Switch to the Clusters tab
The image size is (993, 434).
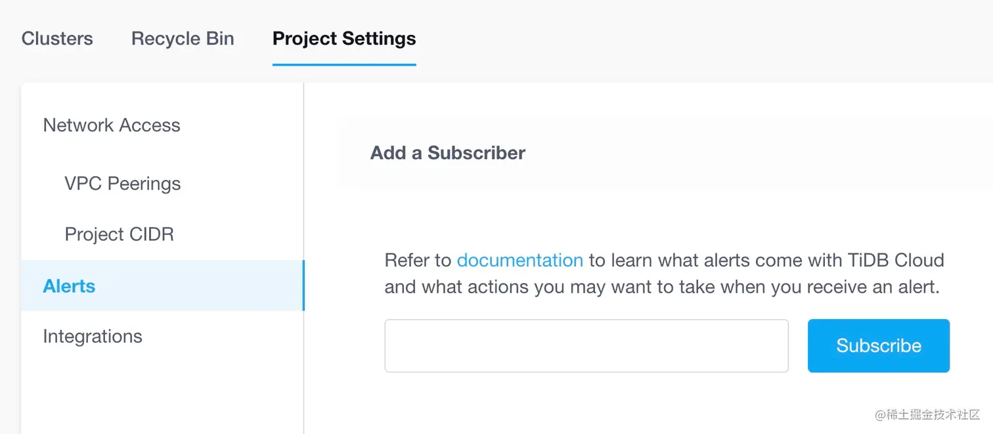click(x=57, y=39)
